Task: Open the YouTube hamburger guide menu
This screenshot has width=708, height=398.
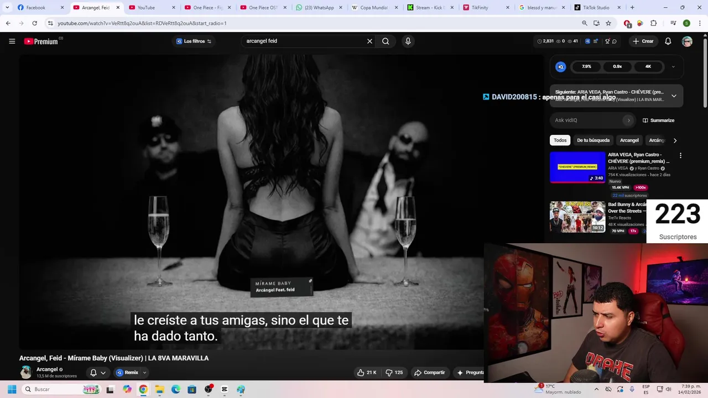Action: (x=12, y=41)
